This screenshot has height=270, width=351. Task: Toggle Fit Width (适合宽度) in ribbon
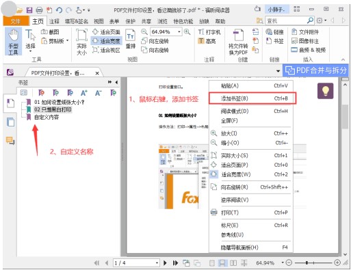106,41
